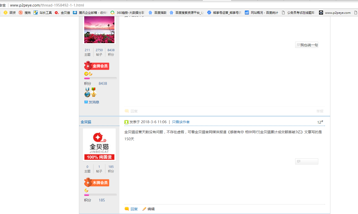This screenshot has height=214, width=358.
Task: Open 金贝猫 user profile name link
Action: point(86,122)
